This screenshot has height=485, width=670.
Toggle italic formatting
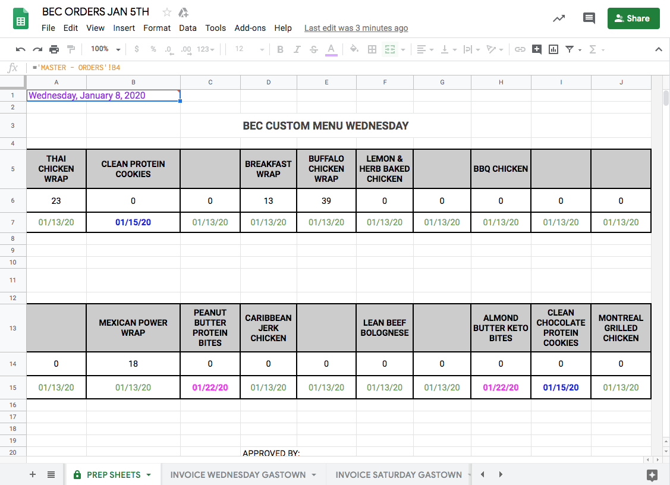[x=297, y=49]
